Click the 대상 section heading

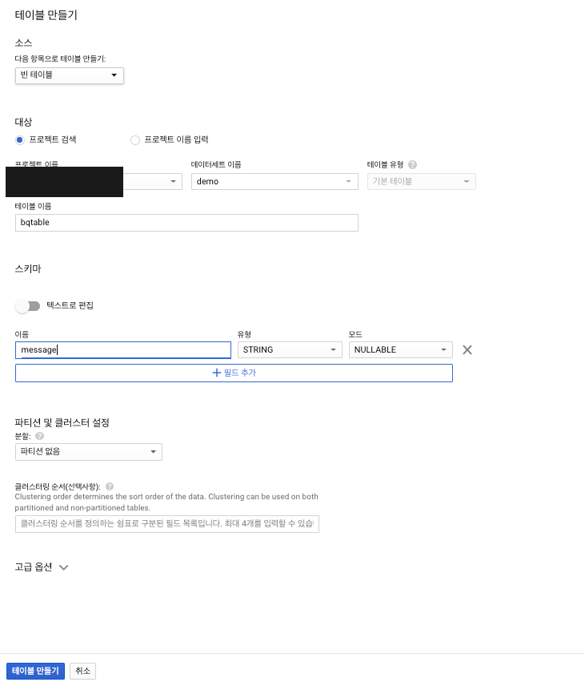[x=23, y=122]
